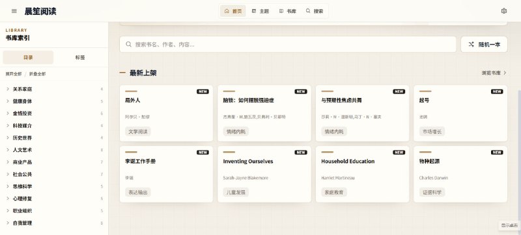
Task: Expand the 商业产品 category
Action: [x=54, y=162]
